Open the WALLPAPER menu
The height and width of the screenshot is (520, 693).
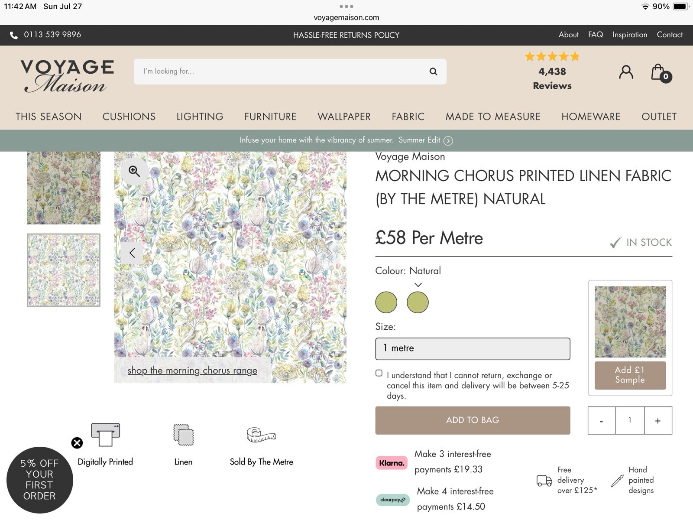[x=344, y=117]
